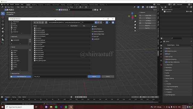Select the Transform tool in left toolbar
The height and width of the screenshot is (109, 193).
tap(3, 32)
